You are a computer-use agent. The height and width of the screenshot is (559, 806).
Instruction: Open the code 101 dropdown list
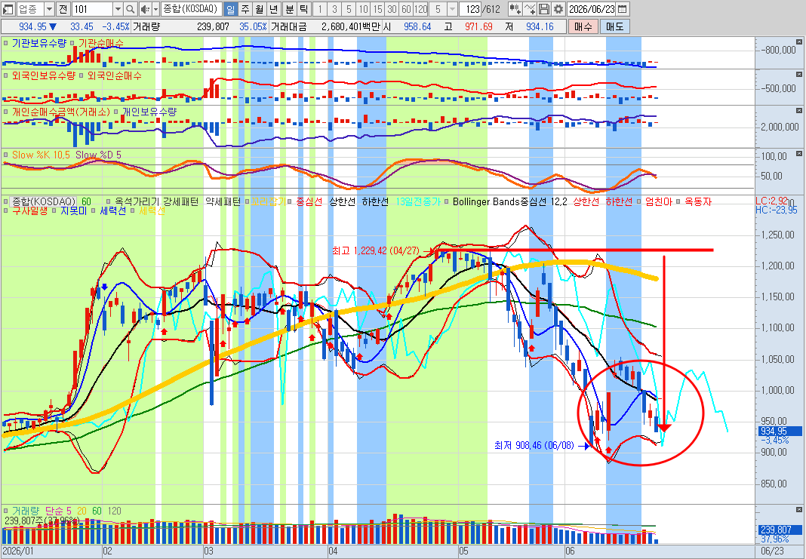(x=118, y=9)
